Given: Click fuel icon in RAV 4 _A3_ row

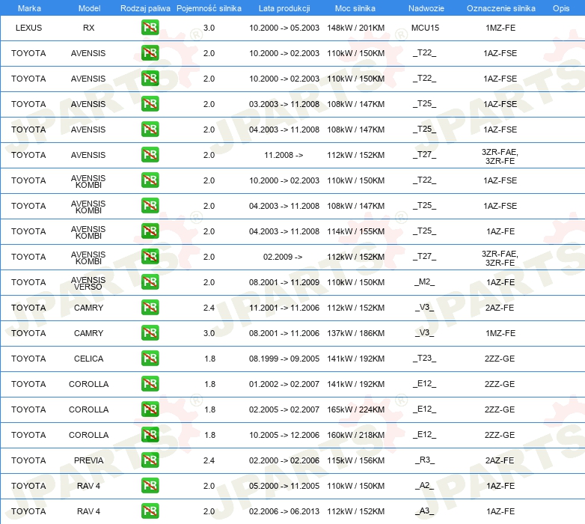Looking at the screenshot, I should tap(150, 511).
